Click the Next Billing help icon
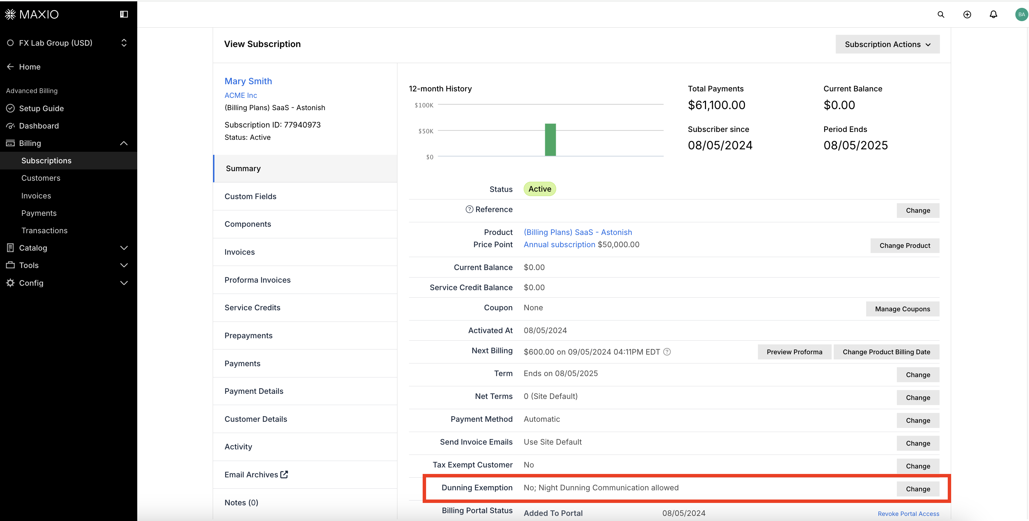1029x521 pixels. tap(667, 352)
